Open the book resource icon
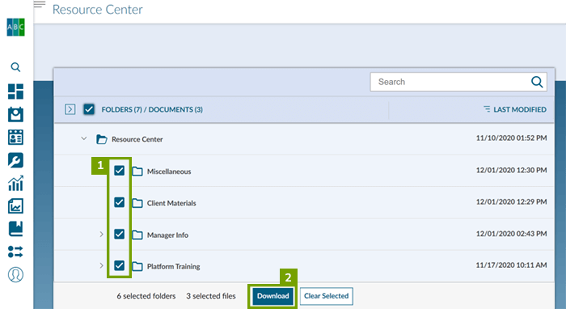This screenshot has width=566, height=309. 15,229
